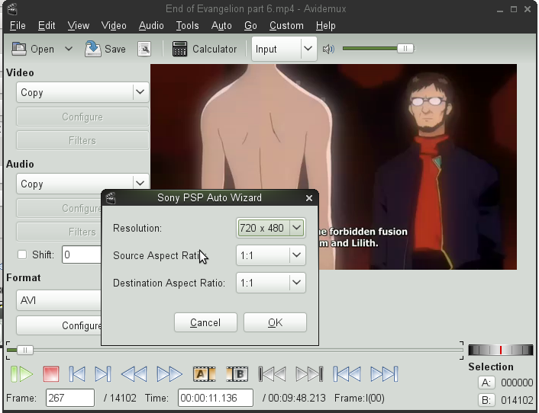Screen dimensions: 539x413
Task: Play the video
Action: pyautogui.click(x=22, y=374)
